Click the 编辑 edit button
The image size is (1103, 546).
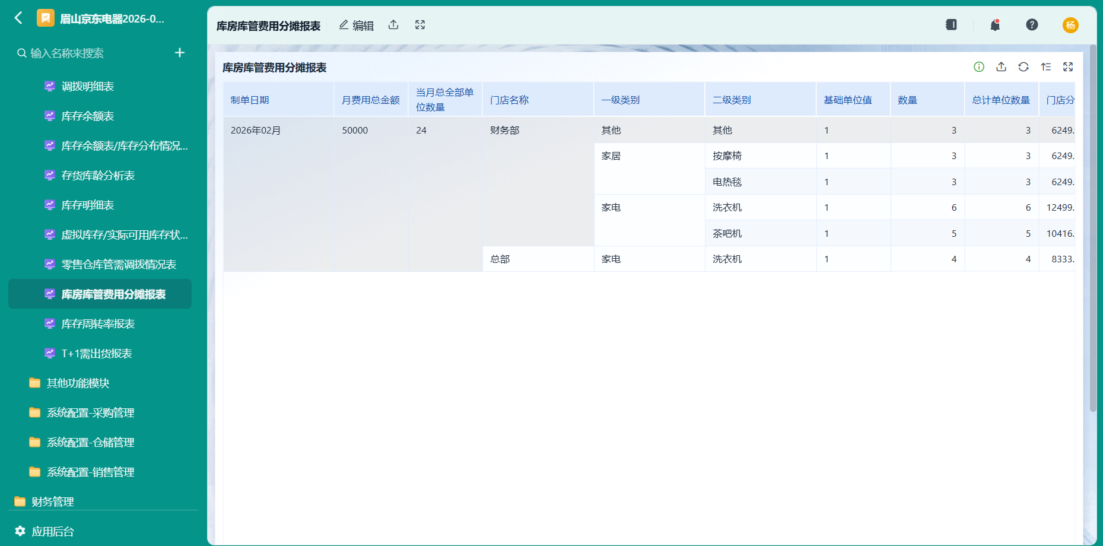pyautogui.click(x=356, y=25)
